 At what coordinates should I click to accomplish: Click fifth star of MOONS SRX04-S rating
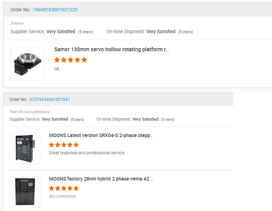[x=76, y=145]
